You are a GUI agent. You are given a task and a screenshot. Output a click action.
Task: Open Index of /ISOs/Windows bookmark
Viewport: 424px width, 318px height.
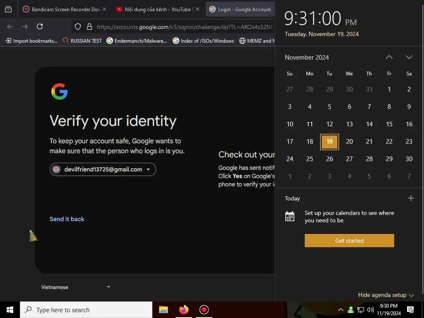click(203, 41)
